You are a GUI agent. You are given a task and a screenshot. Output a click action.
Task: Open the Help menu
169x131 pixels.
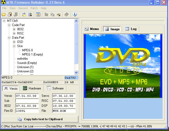coord(43,8)
